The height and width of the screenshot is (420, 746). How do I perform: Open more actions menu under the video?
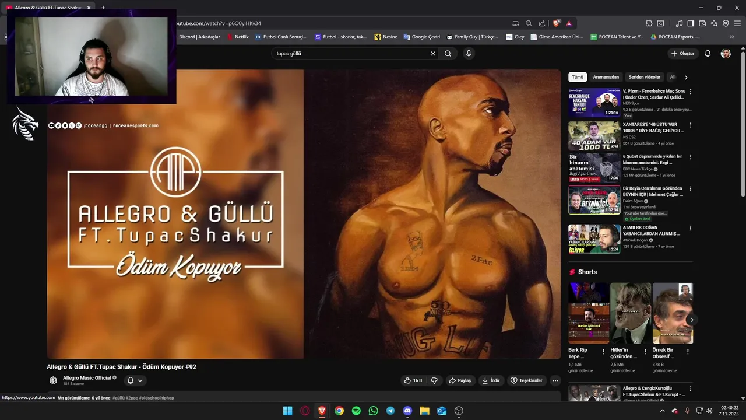pyautogui.click(x=555, y=380)
